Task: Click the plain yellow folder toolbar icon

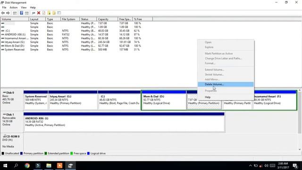Action: [x=54, y=13]
